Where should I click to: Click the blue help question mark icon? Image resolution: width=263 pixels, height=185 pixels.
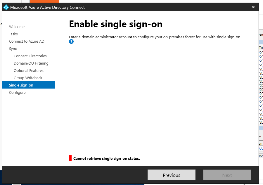click(71, 42)
